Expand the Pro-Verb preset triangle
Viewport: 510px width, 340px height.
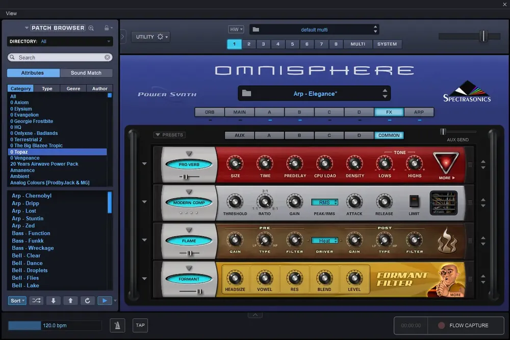pos(189,153)
